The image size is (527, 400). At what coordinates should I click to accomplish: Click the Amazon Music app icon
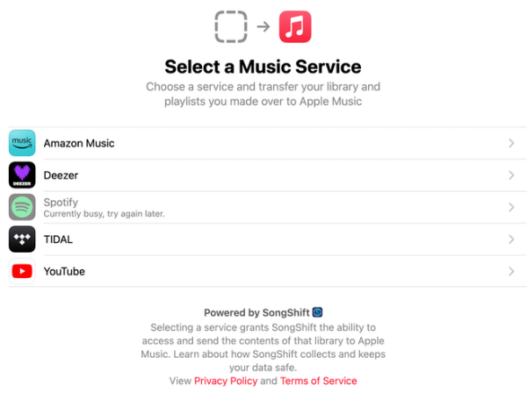pos(22,143)
